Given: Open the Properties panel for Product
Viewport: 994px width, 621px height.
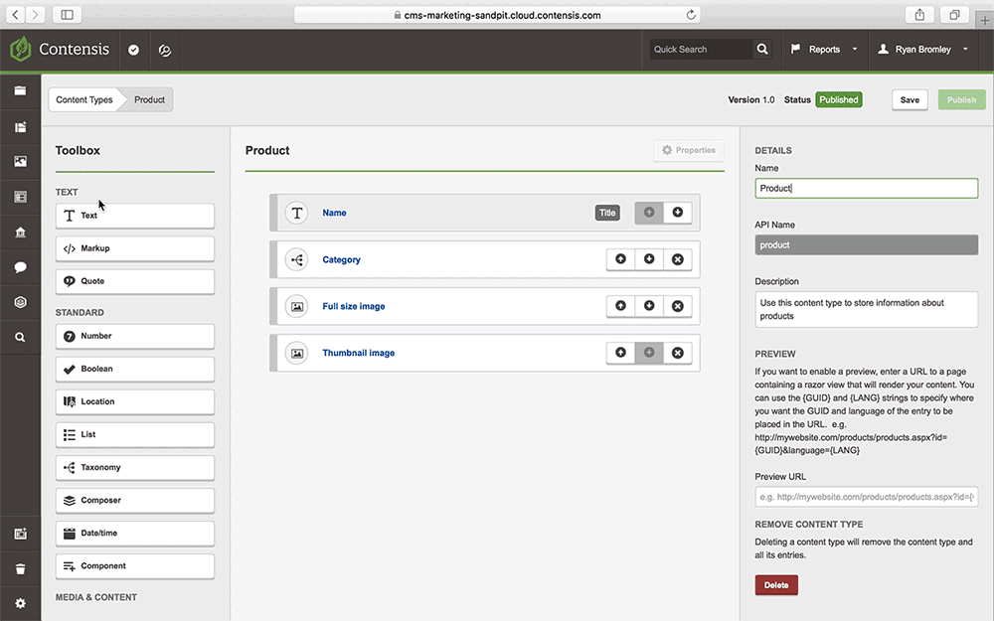Looking at the screenshot, I should pos(688,149).
